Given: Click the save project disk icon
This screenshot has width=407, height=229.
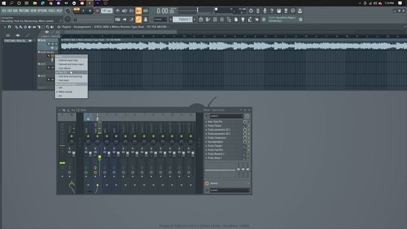Looking at the screenshot, I should pyautogui.click(x=279, y=11).
